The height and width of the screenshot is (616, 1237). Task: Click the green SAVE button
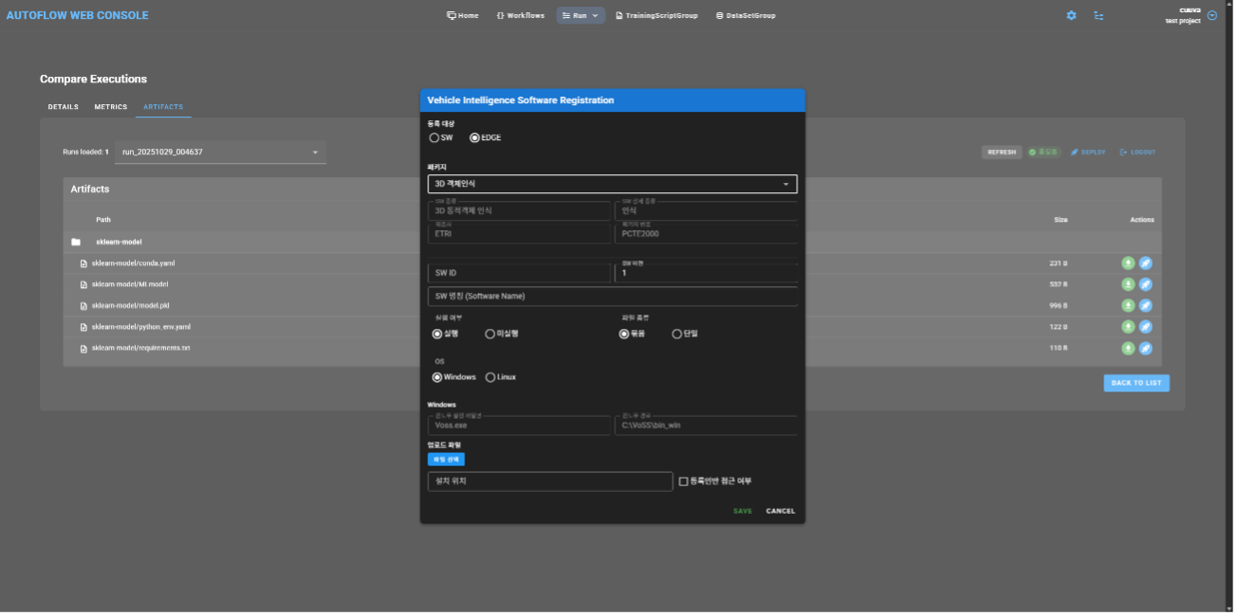pyautogui.click(x=742, y=511)
